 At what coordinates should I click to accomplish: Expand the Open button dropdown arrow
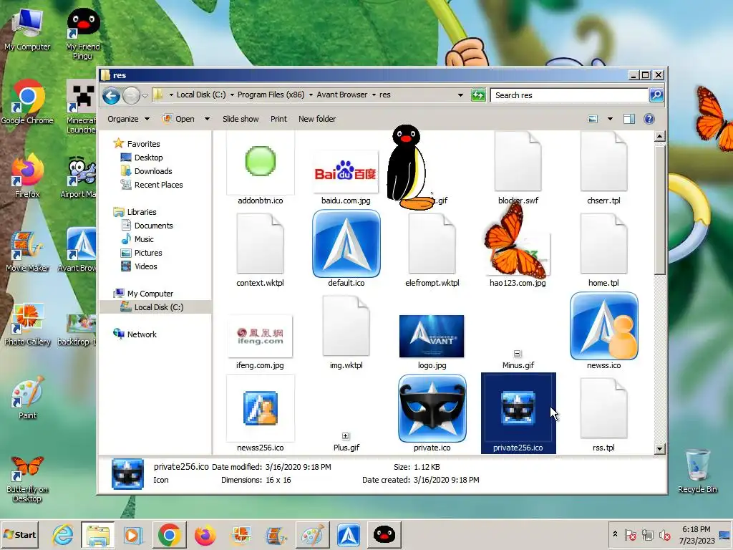[x=207, y=119]
